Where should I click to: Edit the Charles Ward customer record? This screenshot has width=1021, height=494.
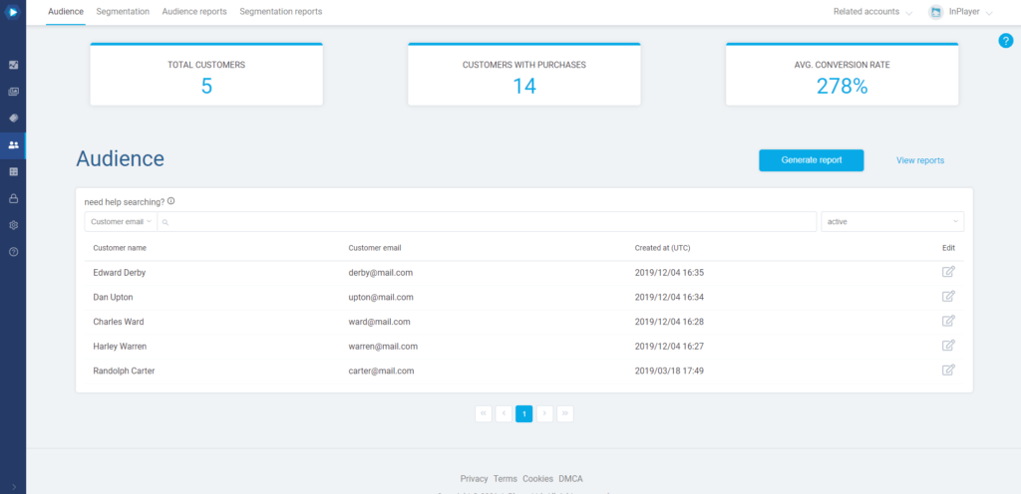(948, 321)
